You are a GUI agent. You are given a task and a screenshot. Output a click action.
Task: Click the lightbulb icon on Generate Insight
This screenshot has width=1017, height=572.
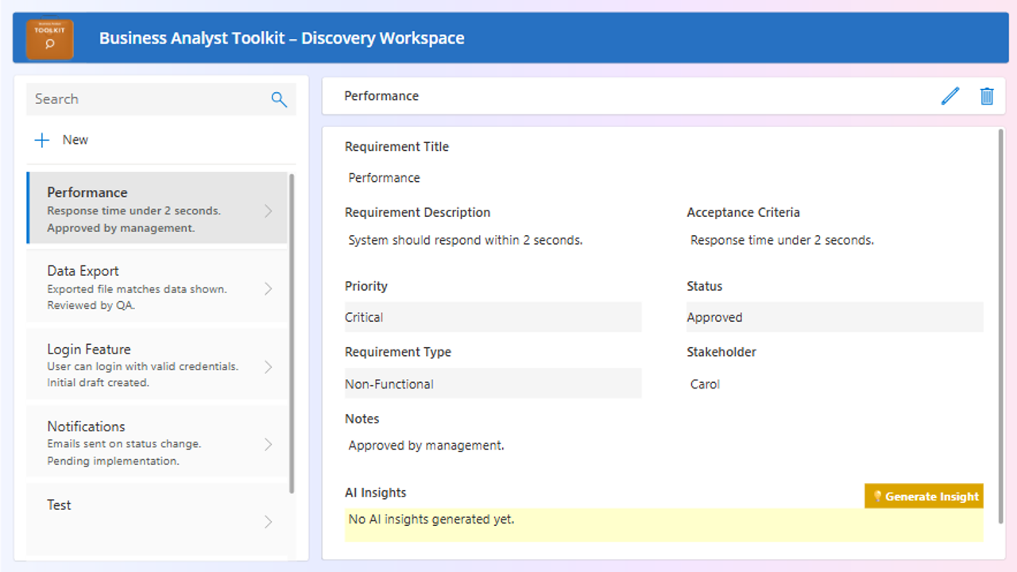pos(877,497)
